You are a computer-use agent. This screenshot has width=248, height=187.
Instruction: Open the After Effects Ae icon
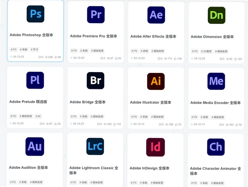[156, 15]
